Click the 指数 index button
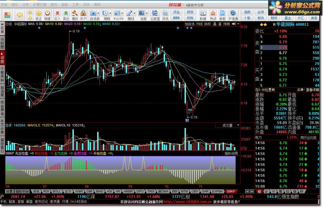 click(x=247, y=12)
